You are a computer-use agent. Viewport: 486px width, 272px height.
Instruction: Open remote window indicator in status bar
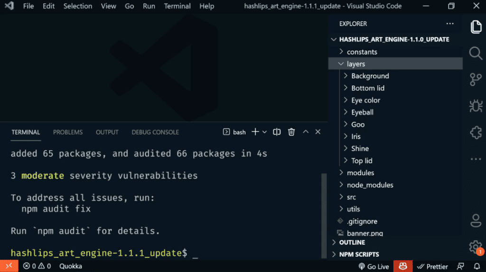point(9,266)
